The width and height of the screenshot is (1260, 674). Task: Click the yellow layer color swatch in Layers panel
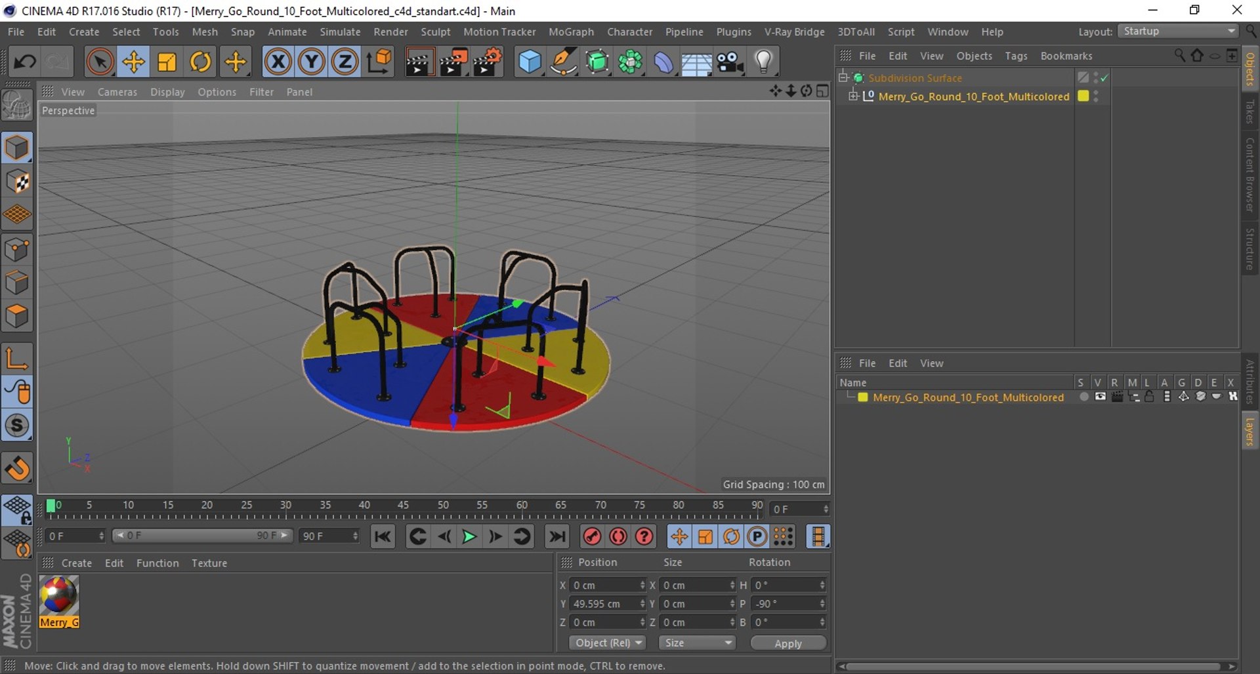(x=862, y=397)
